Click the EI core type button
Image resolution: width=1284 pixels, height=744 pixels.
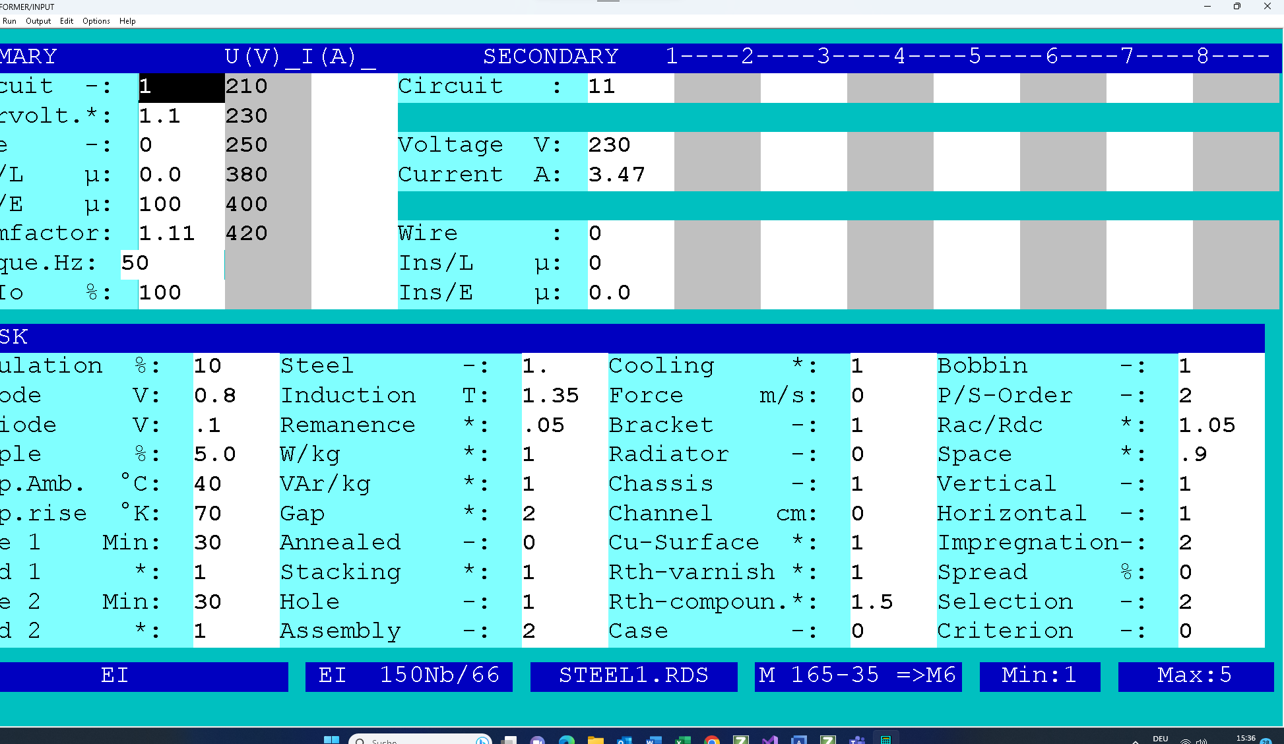click(x=143, y=676)
